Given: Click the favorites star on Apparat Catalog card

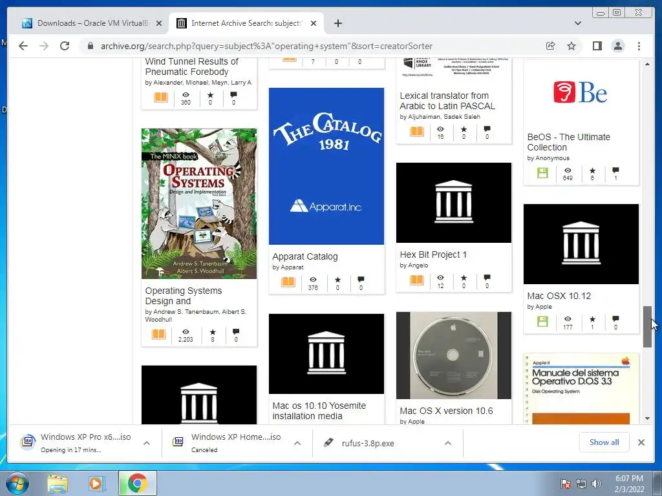Looking at the screenshot, I should (337, 280).
